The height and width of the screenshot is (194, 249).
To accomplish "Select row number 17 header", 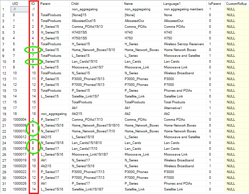I will coord(5,102).
